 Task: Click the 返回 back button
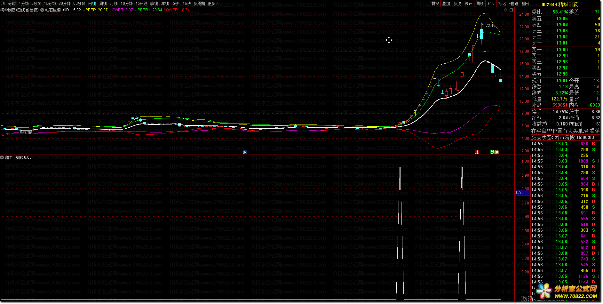pos(525,4)
